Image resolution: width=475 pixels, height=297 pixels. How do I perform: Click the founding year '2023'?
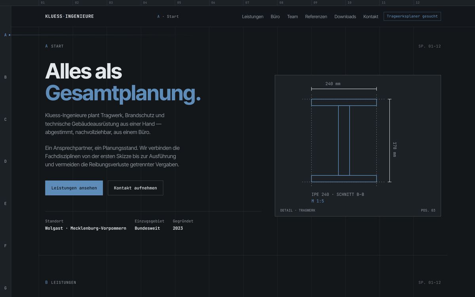pos(178,228)
